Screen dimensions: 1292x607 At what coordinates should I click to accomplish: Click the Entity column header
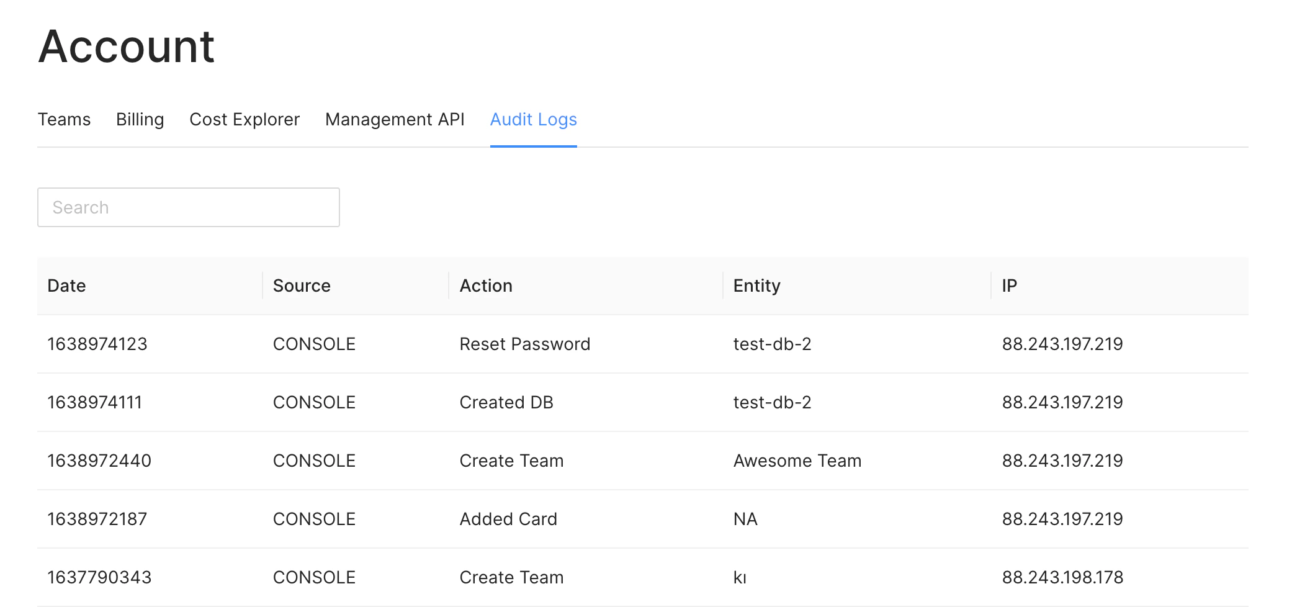pos(756,286)
